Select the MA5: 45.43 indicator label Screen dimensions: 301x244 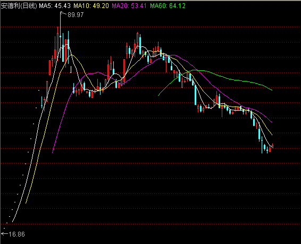point(55,6)
